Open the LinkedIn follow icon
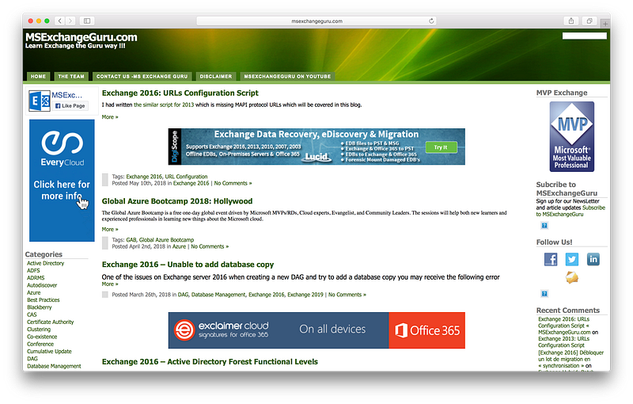Viewport: 633px width, 404px height. (593, 259)
